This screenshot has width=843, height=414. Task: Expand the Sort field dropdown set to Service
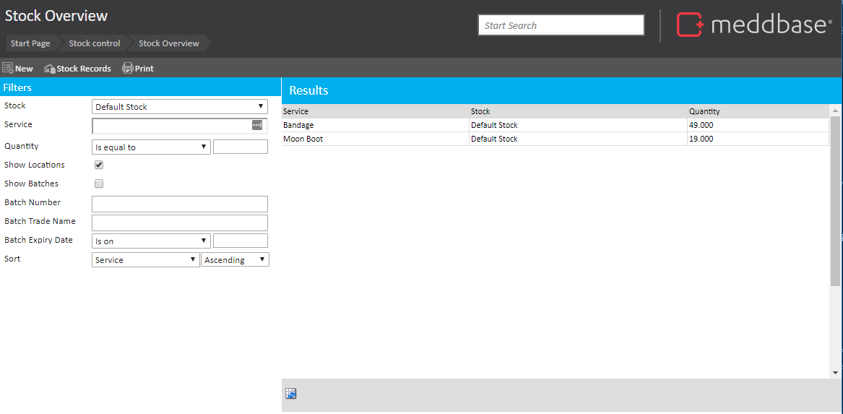(145, 260)
